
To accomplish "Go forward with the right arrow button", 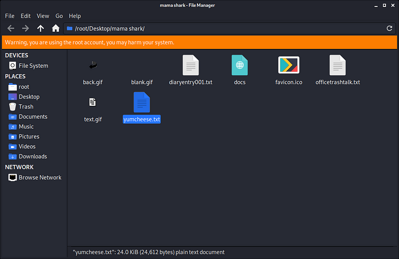I will [x=25, y=28].
